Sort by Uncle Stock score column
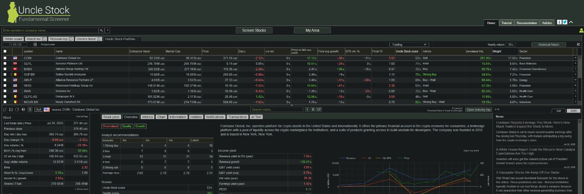The image size is (584, 194). tap(407, 51)
